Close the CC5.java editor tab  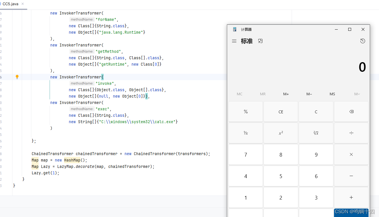tap(23, 4)
